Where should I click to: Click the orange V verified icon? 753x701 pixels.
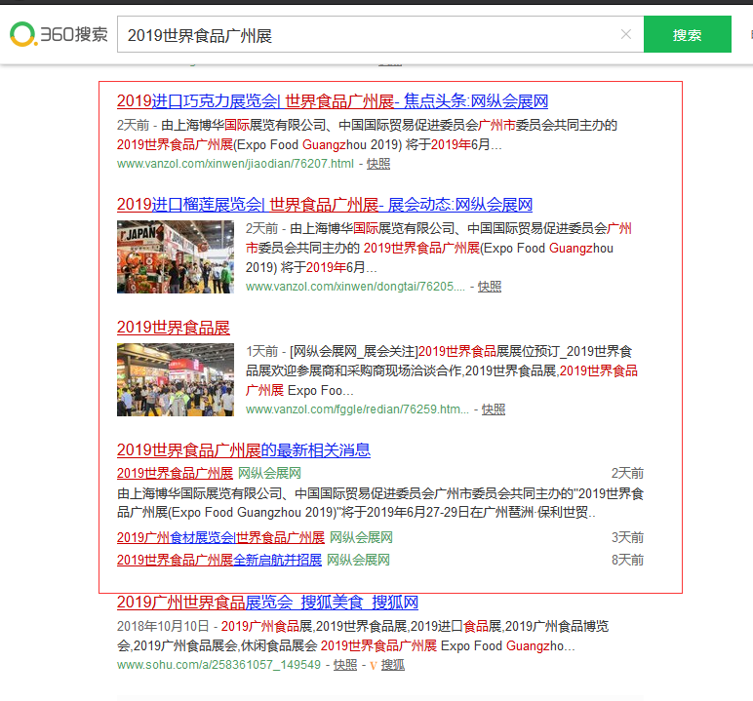[374, 666]
